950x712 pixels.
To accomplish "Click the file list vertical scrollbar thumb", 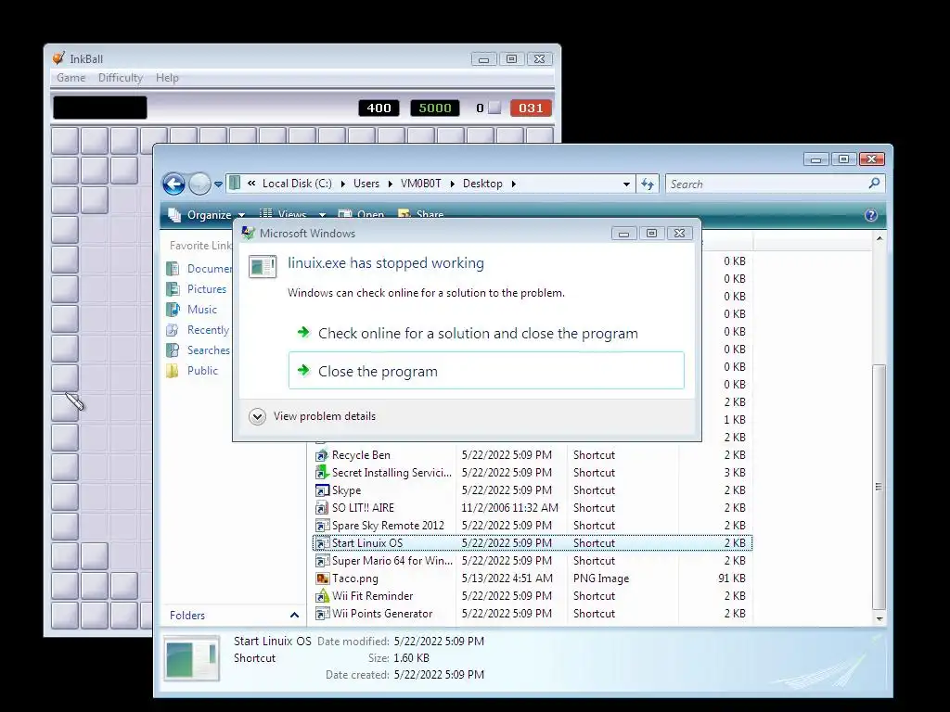I will pyautogui.click(x=879, y=487).
